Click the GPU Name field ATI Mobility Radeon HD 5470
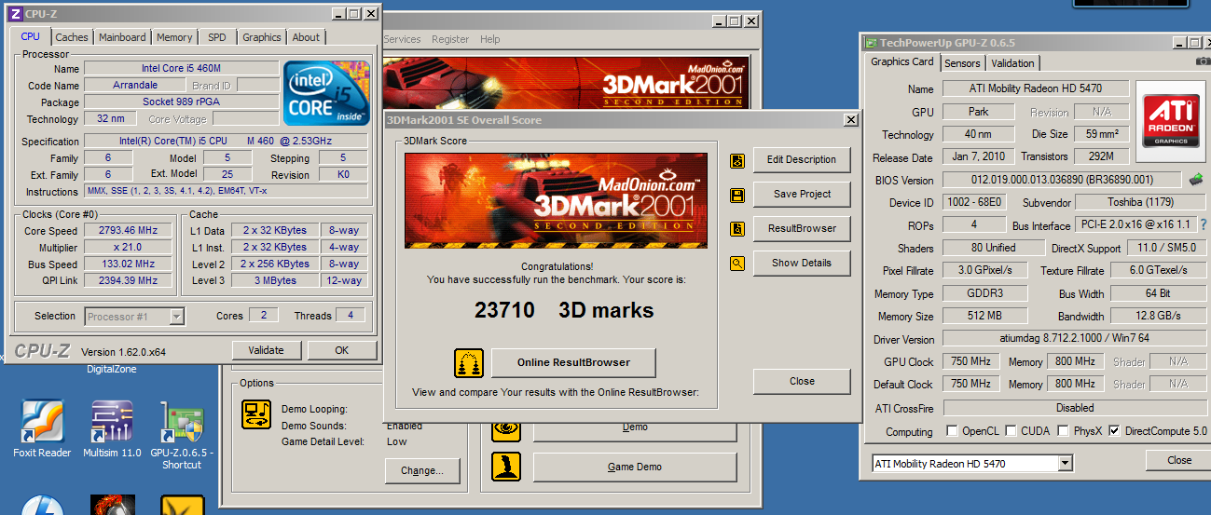This screenshot has height=515, width=1211. [1036, 88]
